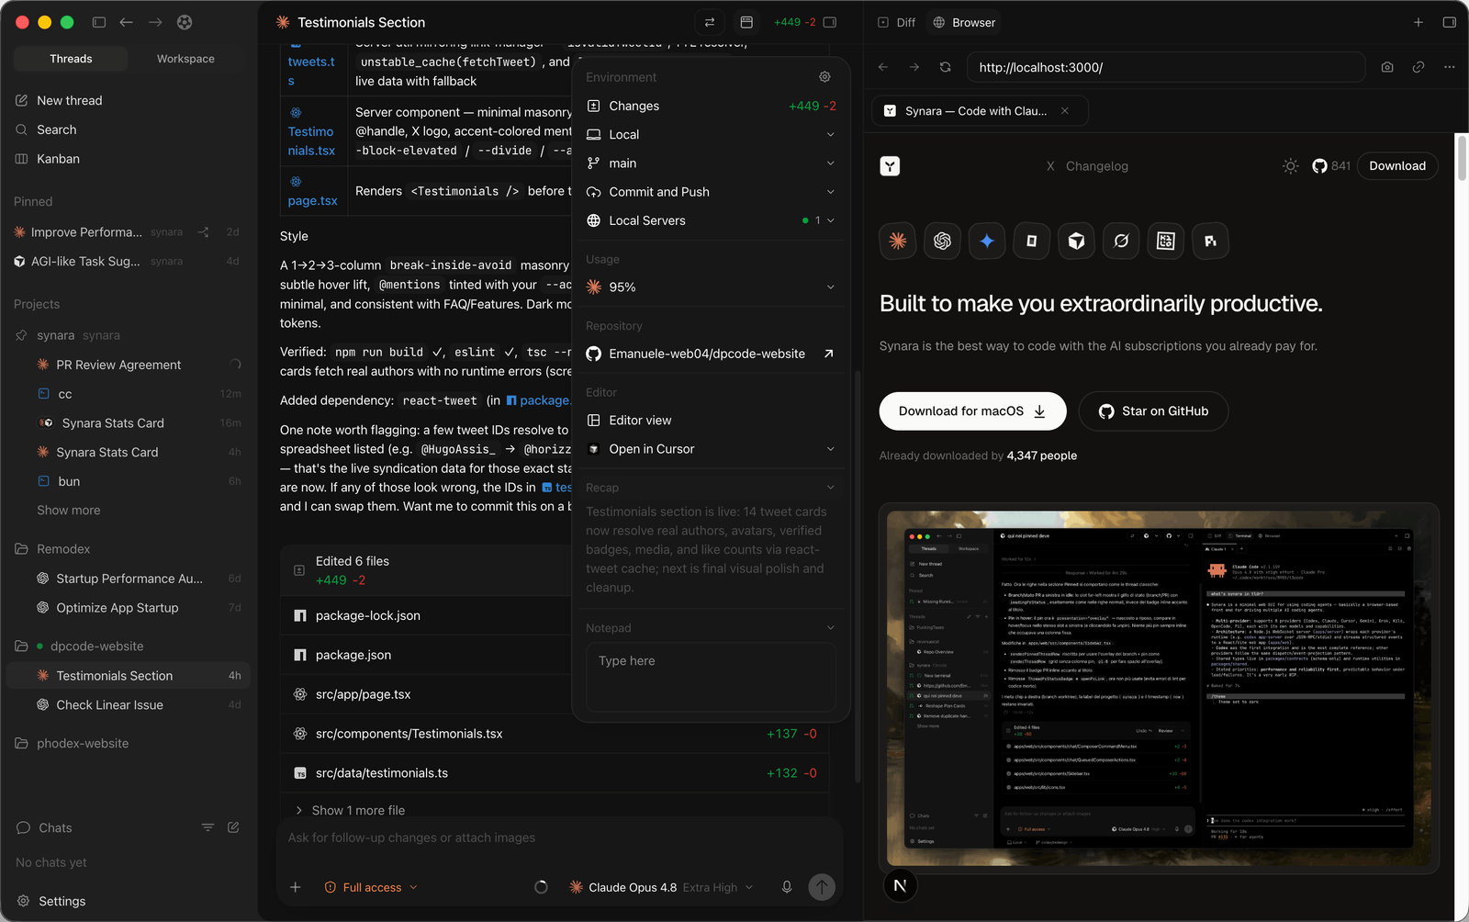Expand the Commit and Push dropdown

tap(711, 192)
